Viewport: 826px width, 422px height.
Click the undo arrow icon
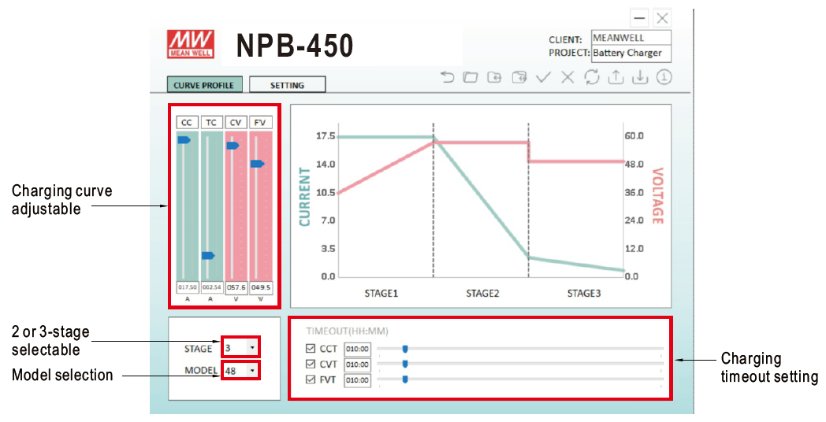click(x=447, y=77)
